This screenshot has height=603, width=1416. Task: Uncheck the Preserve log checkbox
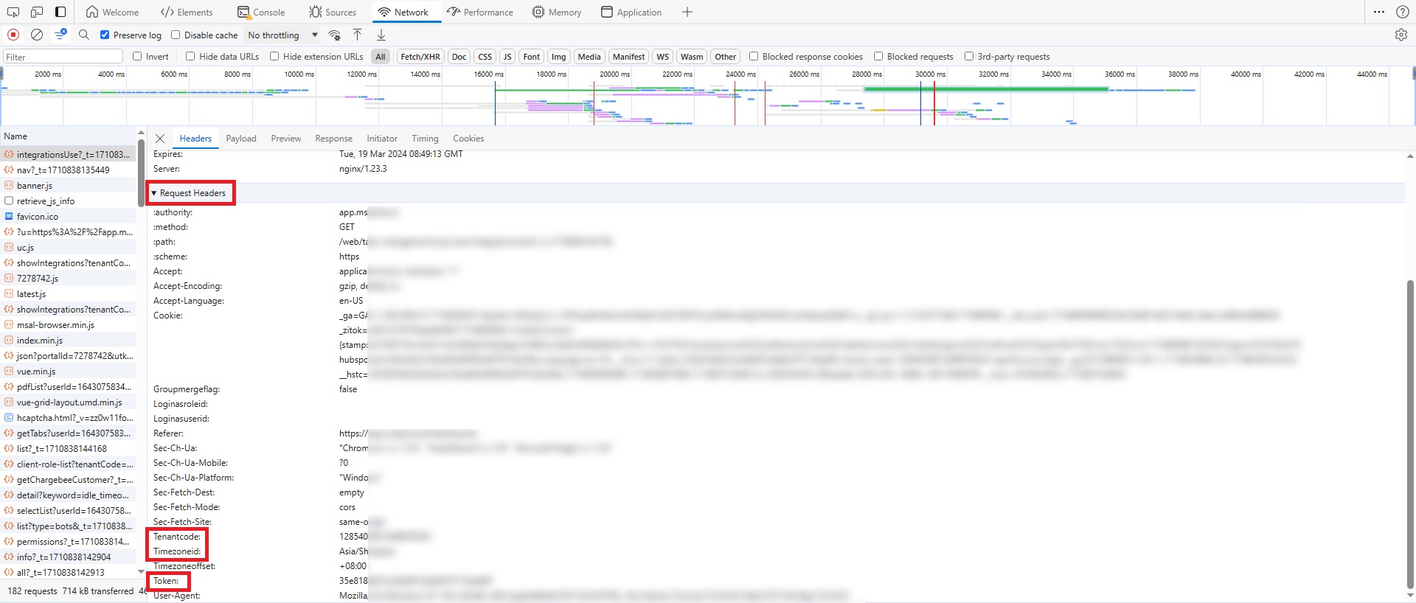coord(105,35)
